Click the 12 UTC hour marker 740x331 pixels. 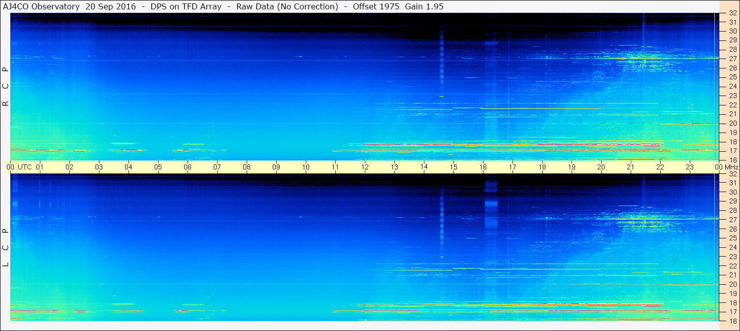tap(365, 167)
